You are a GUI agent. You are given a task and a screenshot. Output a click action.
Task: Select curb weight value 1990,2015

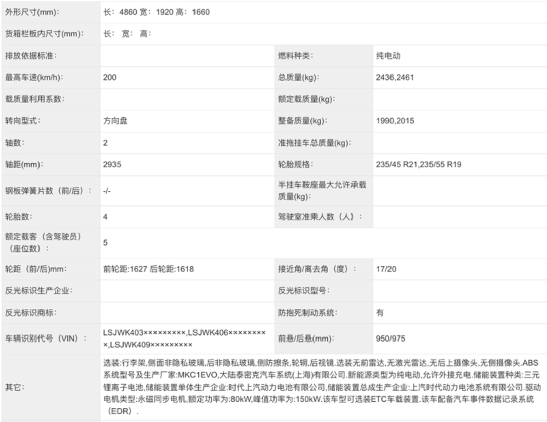tap(395, 121)
